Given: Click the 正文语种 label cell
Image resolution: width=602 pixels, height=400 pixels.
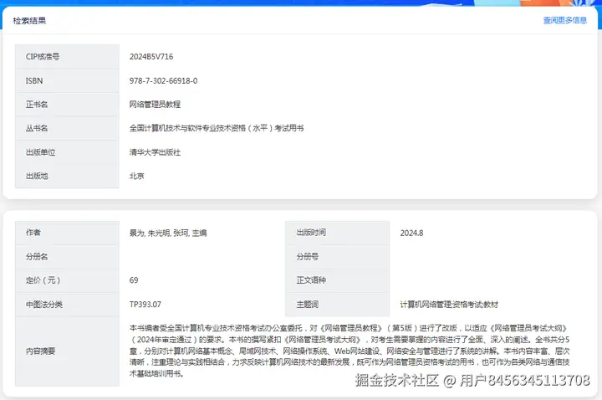Looking at the screenshot, I should coord(338,280).
